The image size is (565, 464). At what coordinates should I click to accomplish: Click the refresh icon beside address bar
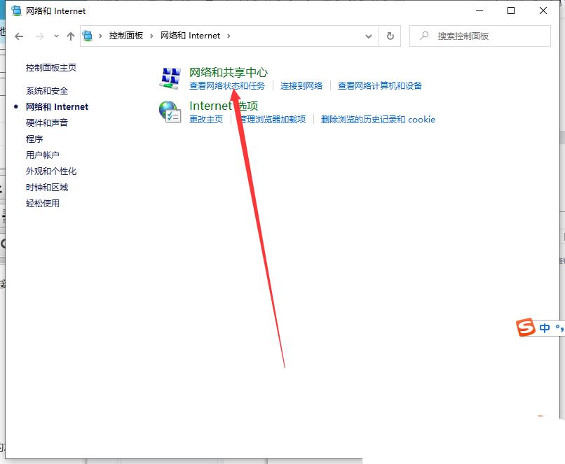click(x=390, y=36)
